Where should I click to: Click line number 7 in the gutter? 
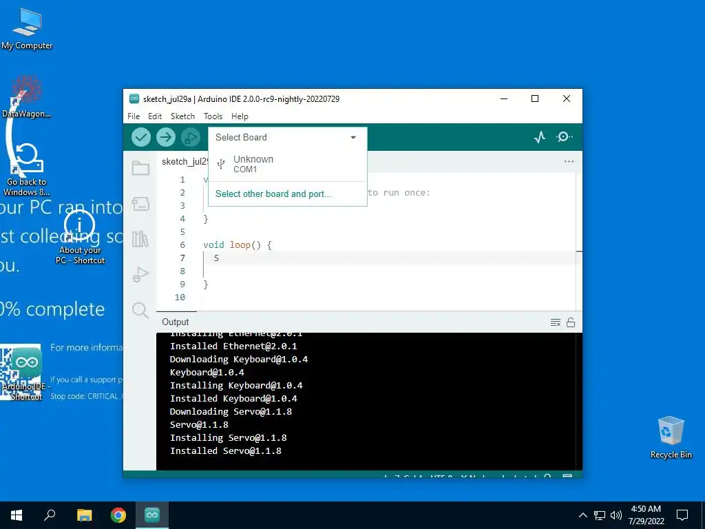[182, 258]
